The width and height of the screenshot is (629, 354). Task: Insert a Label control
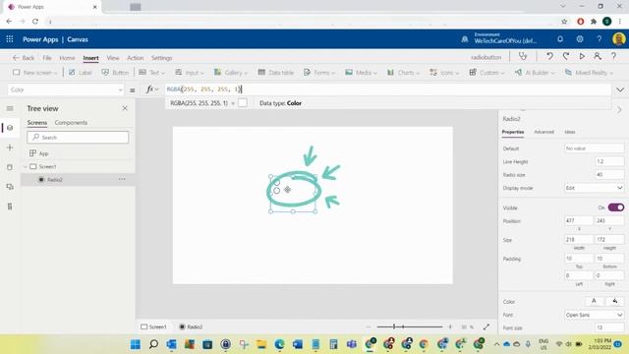coord(81,73)
